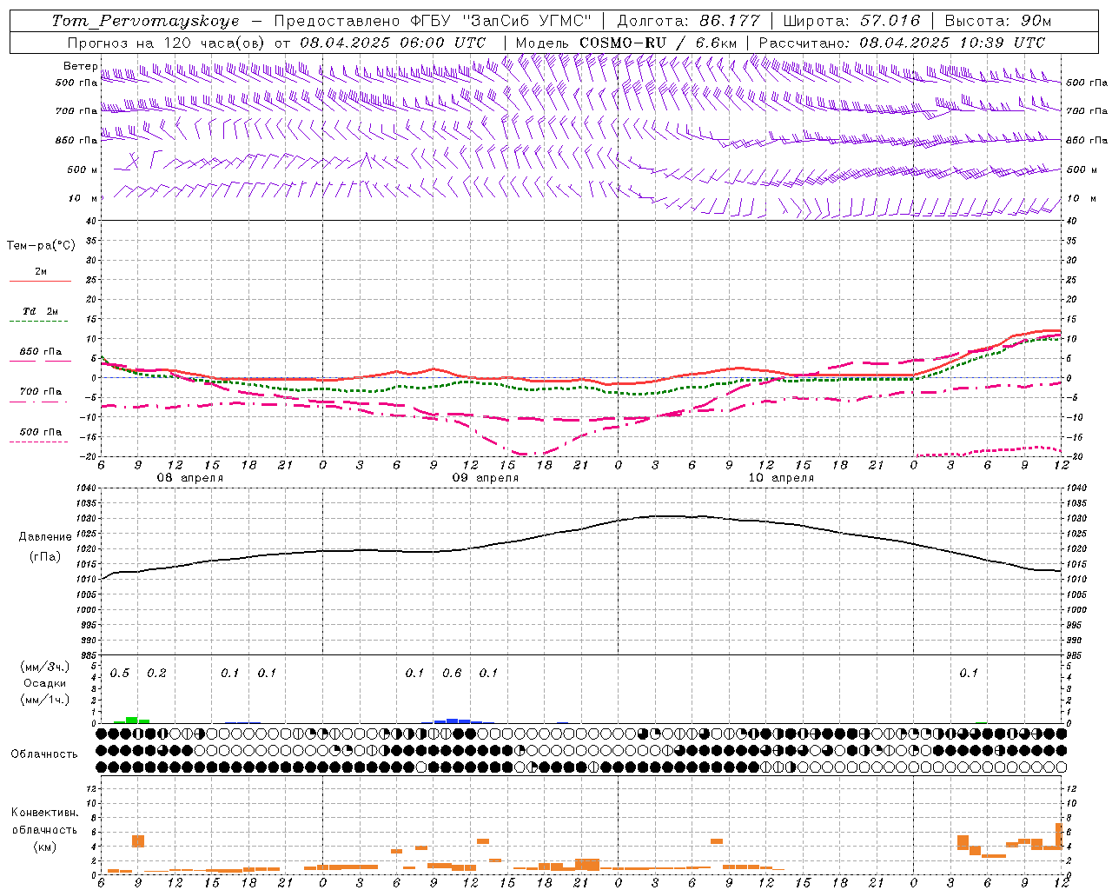The width and height of the screenshot is (1112, 890).
Task: Click the 'Долгота: 86.177' longitude value
Action: click(688, 21)
